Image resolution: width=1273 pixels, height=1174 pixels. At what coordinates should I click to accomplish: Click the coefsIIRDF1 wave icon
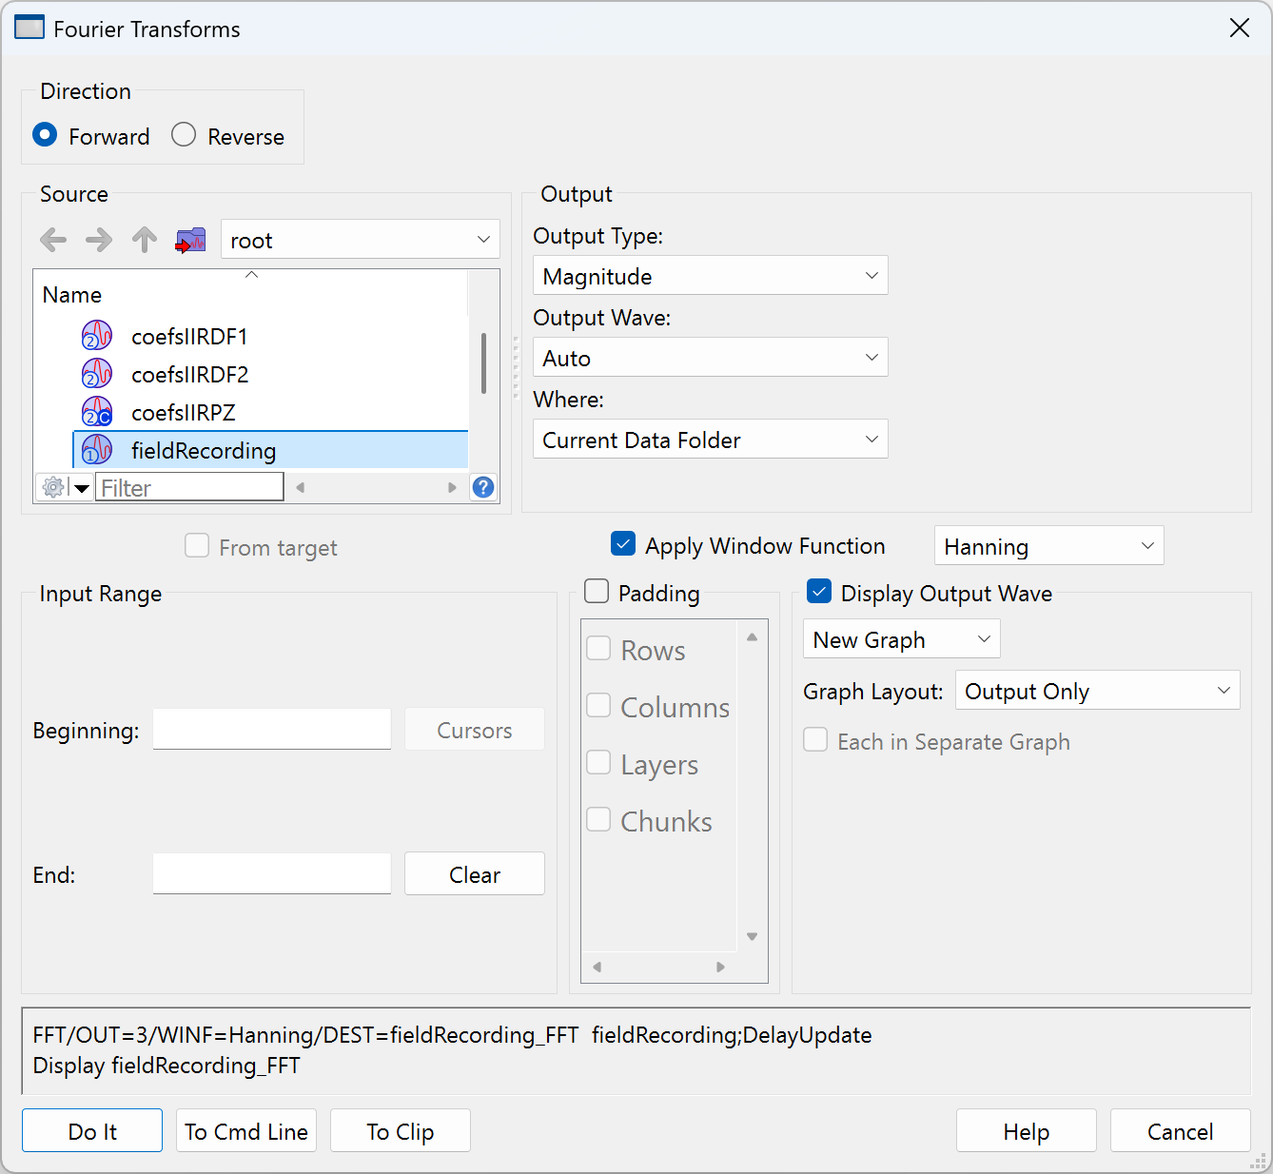97,336
